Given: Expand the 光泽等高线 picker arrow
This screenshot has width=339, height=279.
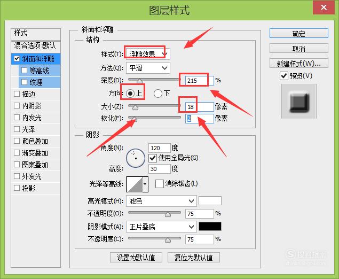Looking at the screenshot, I should 145,184.
